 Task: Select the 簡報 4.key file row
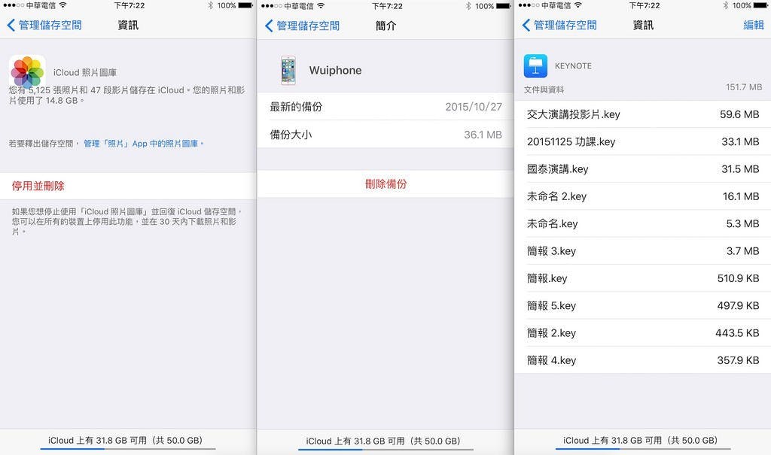click(x=643, y=360)
